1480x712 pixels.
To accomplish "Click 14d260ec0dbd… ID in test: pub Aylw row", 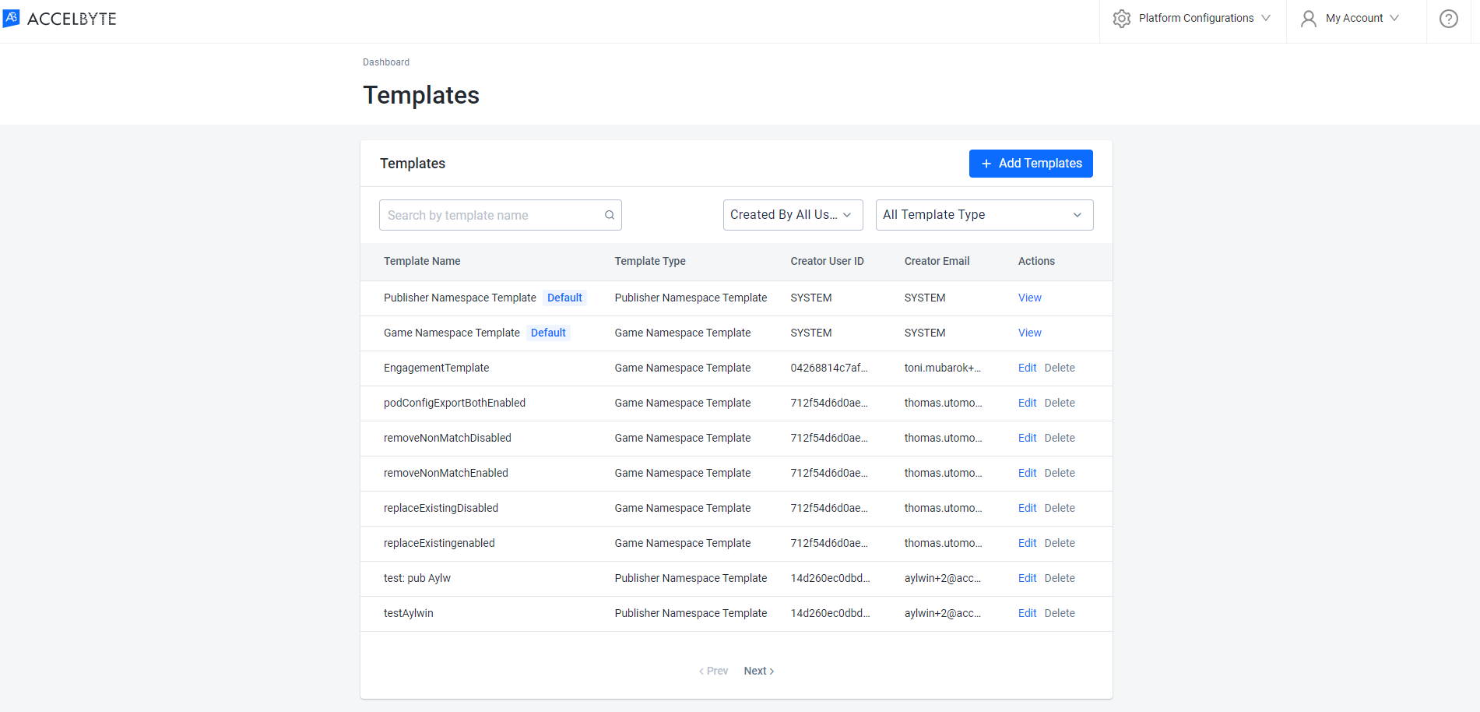I will click(x=830, y=578).
